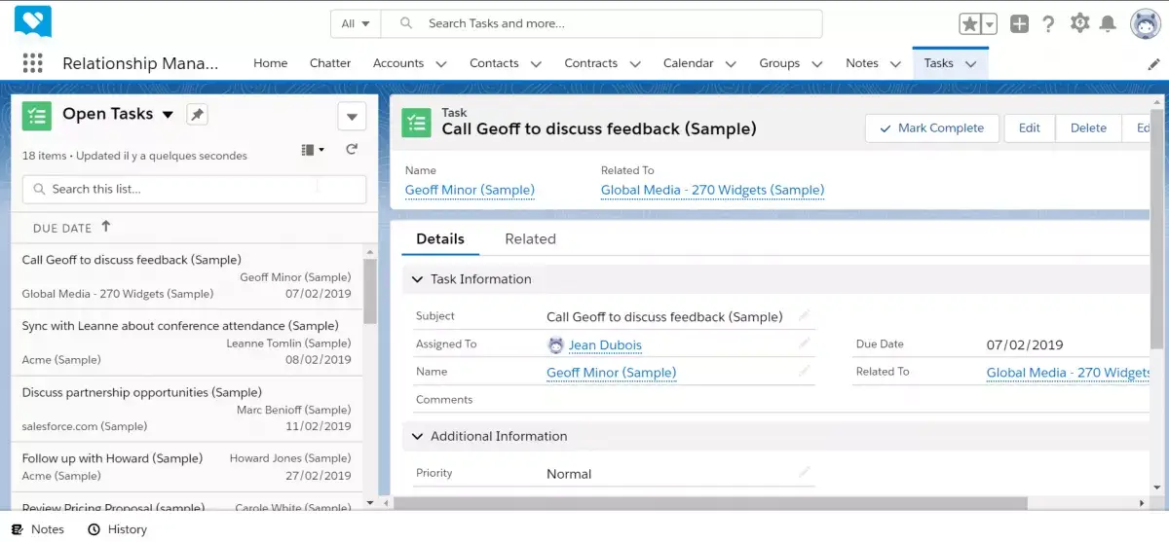The image size is (1169, 542).
Task: Open the Help question mark icon
Action: point(1048,24)
